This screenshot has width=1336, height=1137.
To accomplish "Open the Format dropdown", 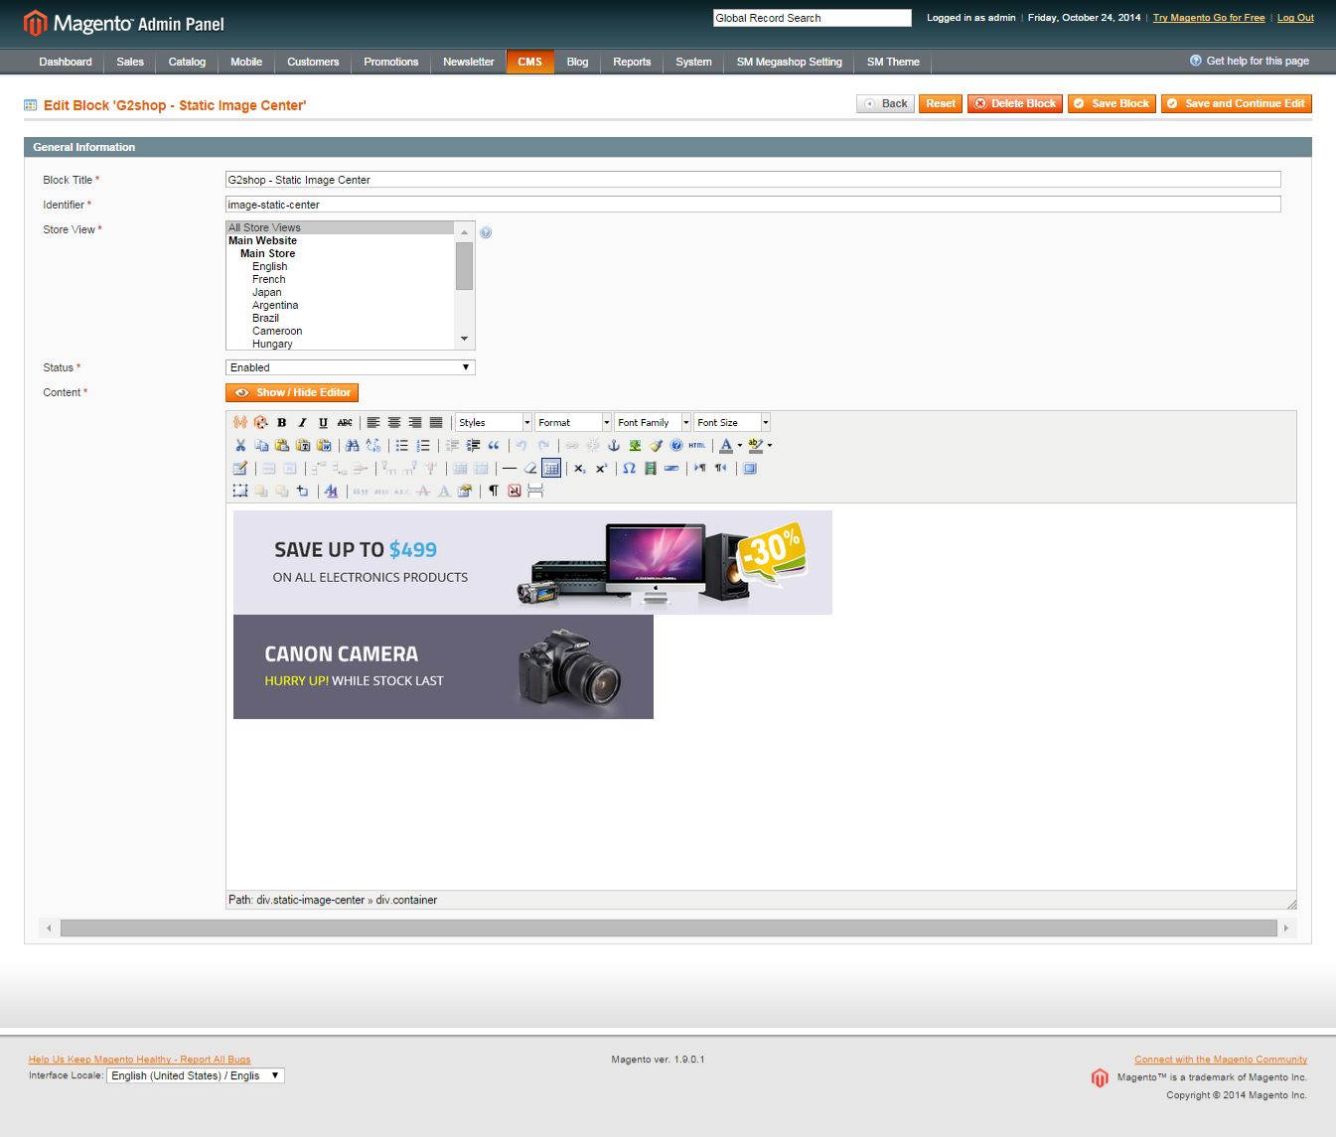I will 573,423.
